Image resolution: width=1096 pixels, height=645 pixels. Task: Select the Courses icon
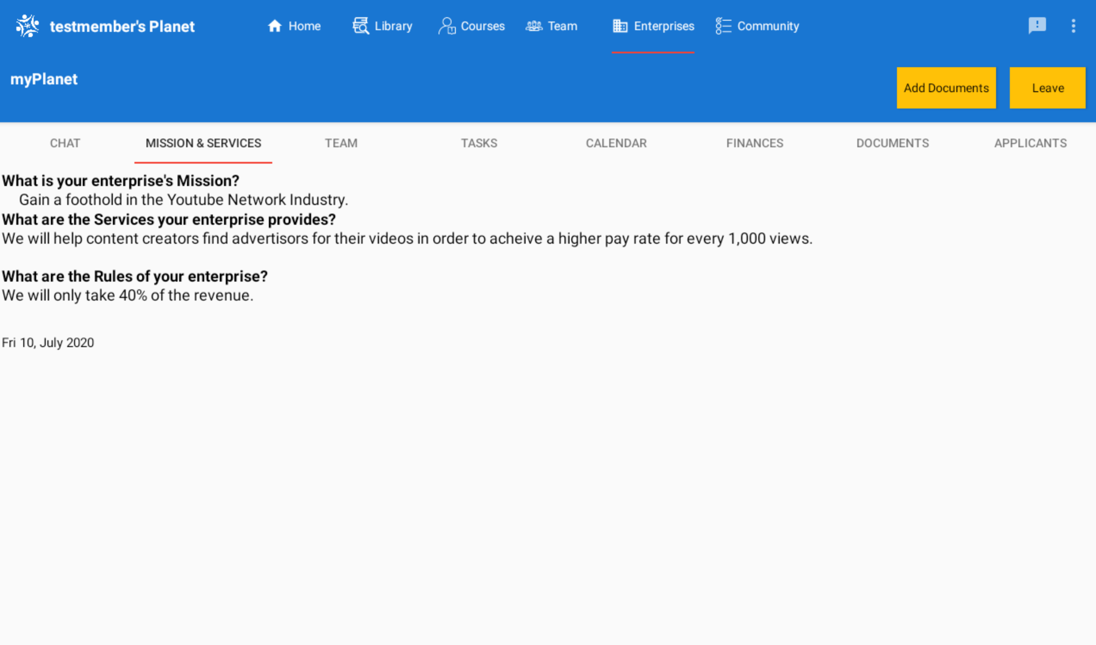click(x=446, y=26)
